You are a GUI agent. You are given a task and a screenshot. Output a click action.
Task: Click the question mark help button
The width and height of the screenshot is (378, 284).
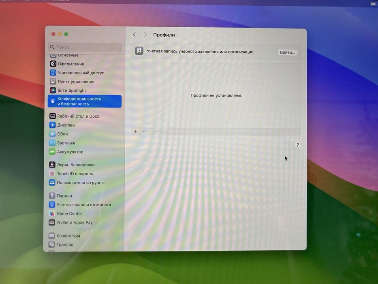[297, 145]
